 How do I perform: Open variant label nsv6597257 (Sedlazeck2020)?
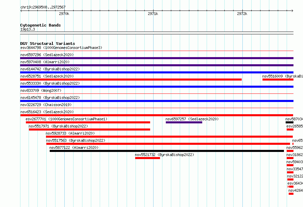[192, 119]
